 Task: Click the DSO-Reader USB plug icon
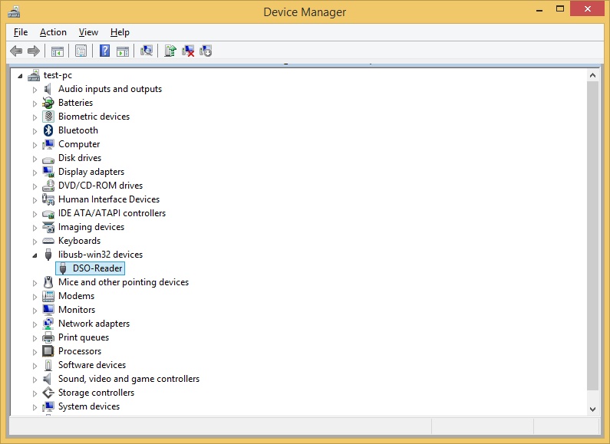click(63, 268)
